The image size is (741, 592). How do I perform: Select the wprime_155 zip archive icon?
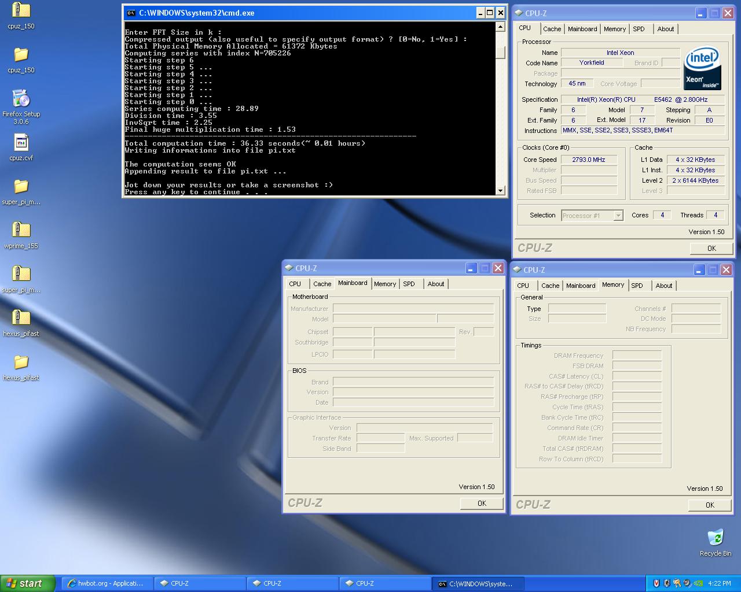[x=21, y=230]
